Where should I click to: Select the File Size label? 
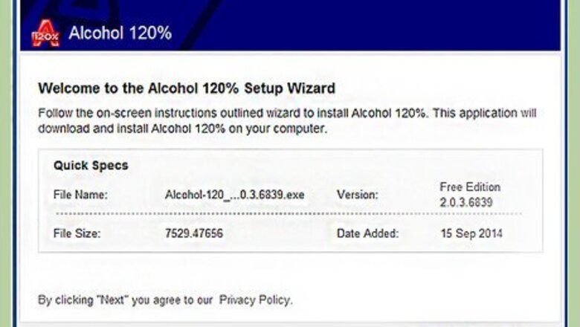(77, 233)
